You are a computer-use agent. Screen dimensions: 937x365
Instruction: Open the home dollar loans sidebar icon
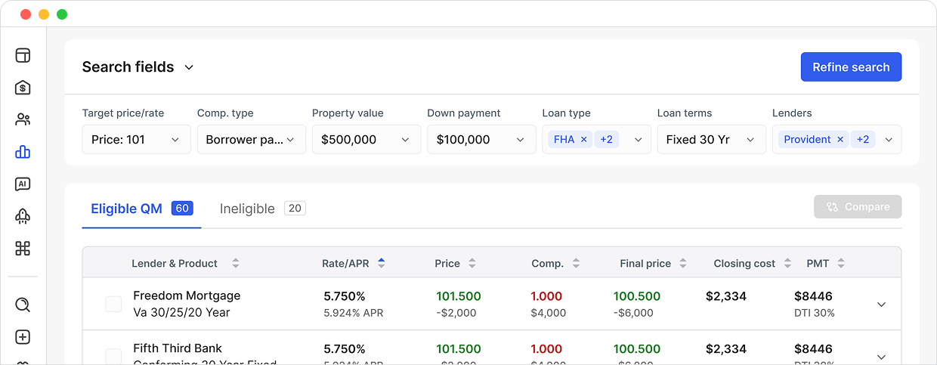[23, 88]
